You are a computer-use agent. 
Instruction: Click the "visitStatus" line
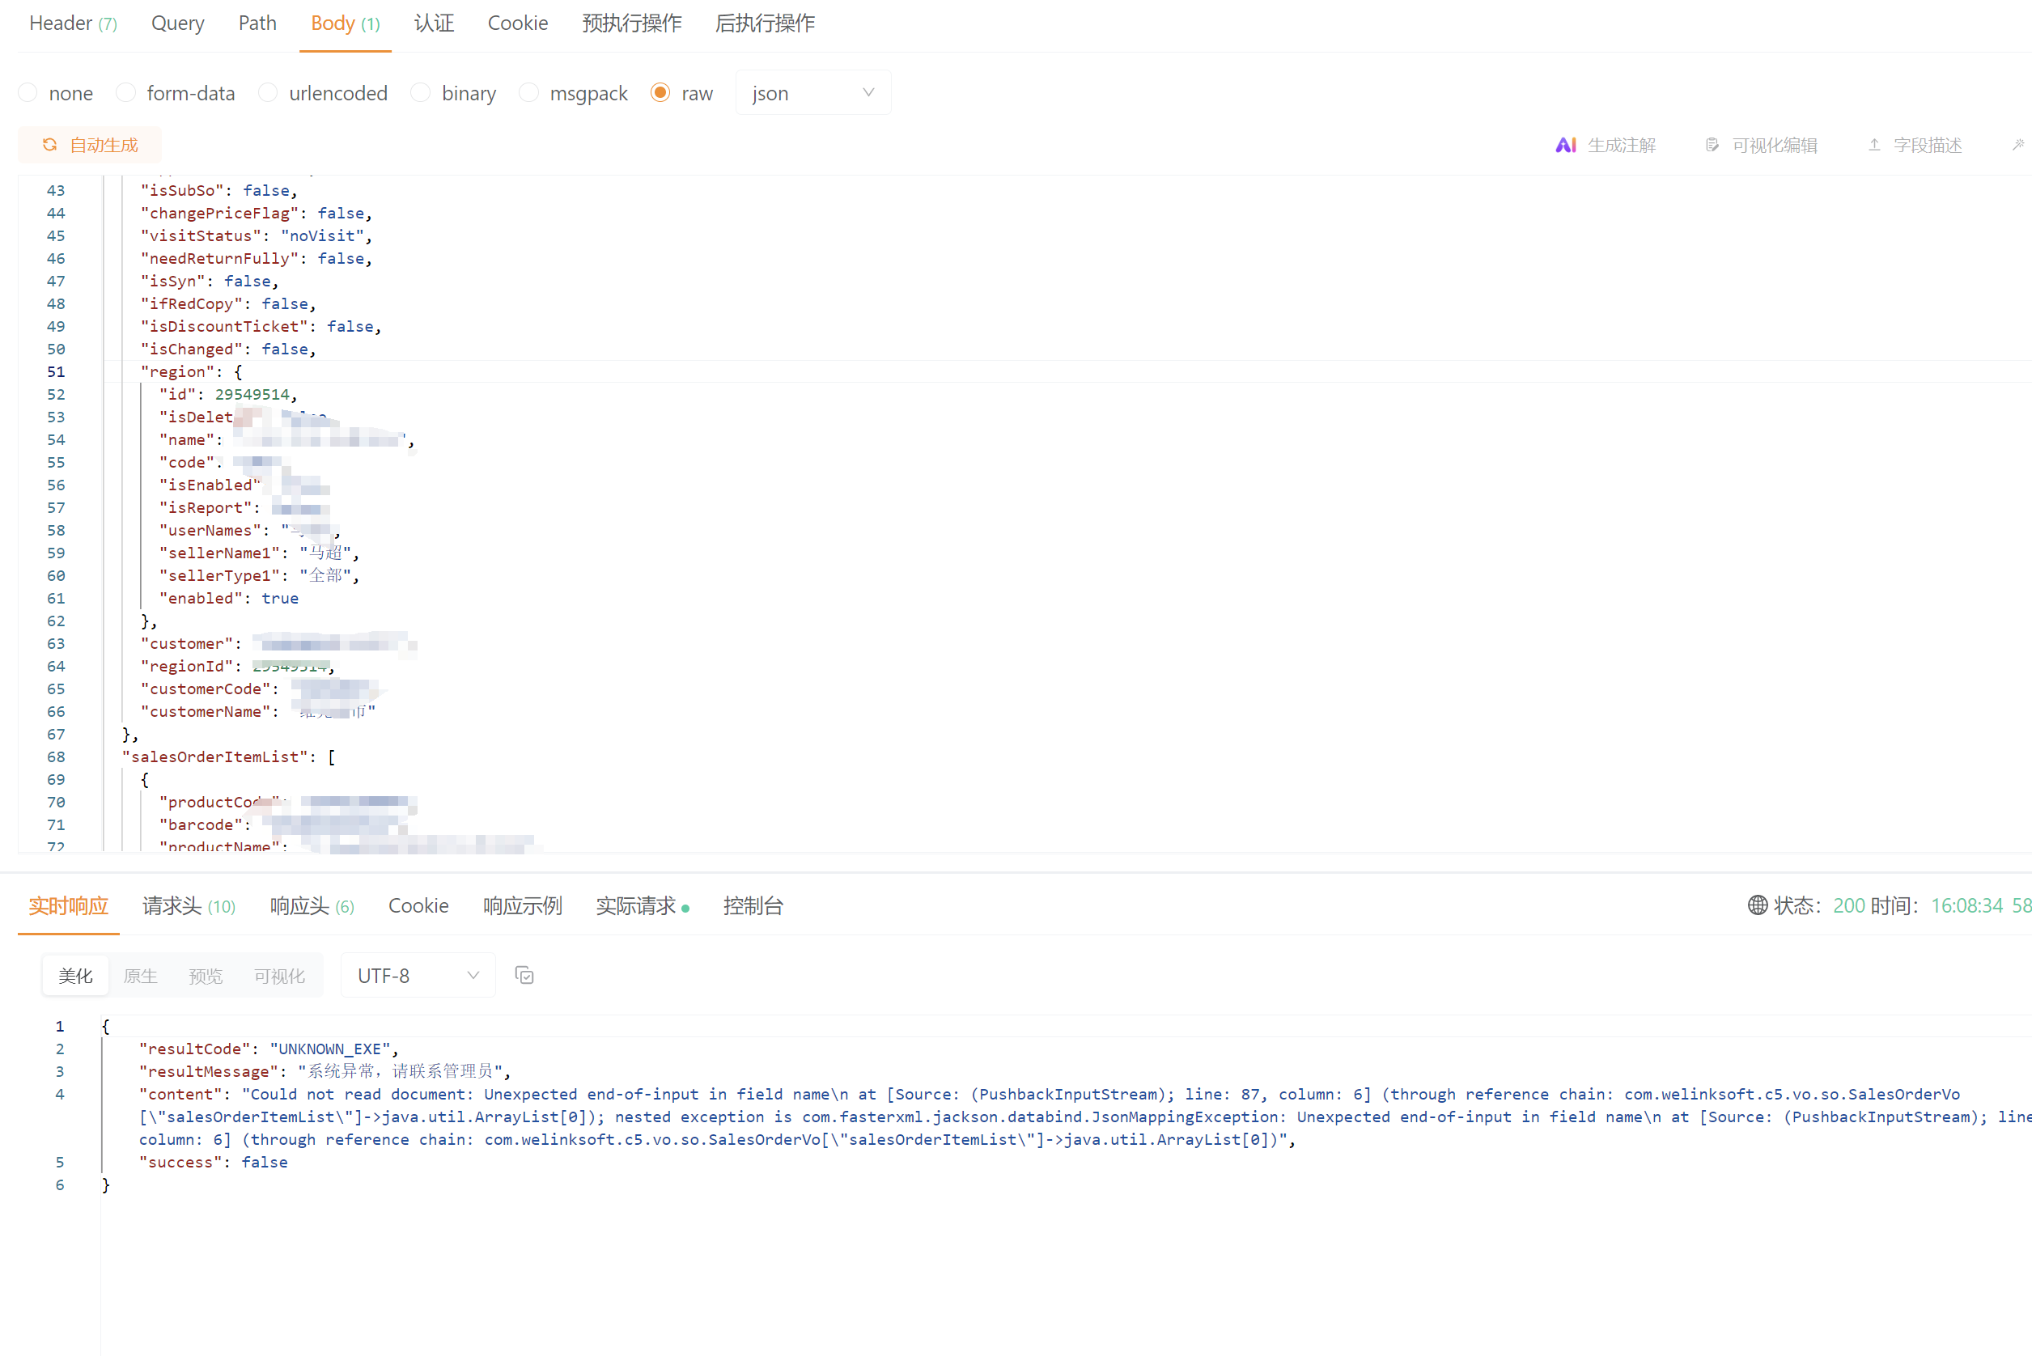(256, 236)
